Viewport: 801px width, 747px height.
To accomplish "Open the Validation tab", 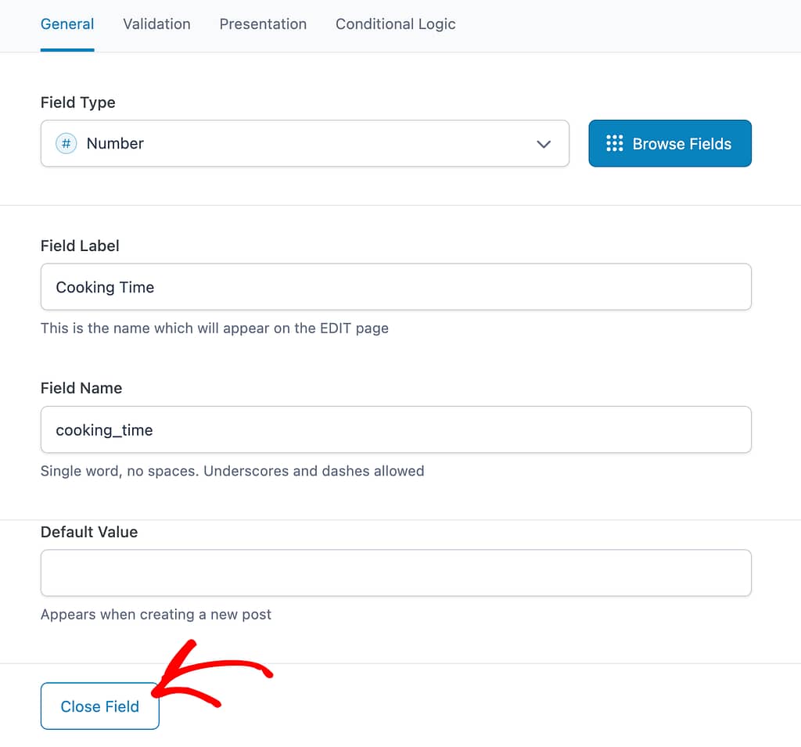I will (x=156, y=24).
